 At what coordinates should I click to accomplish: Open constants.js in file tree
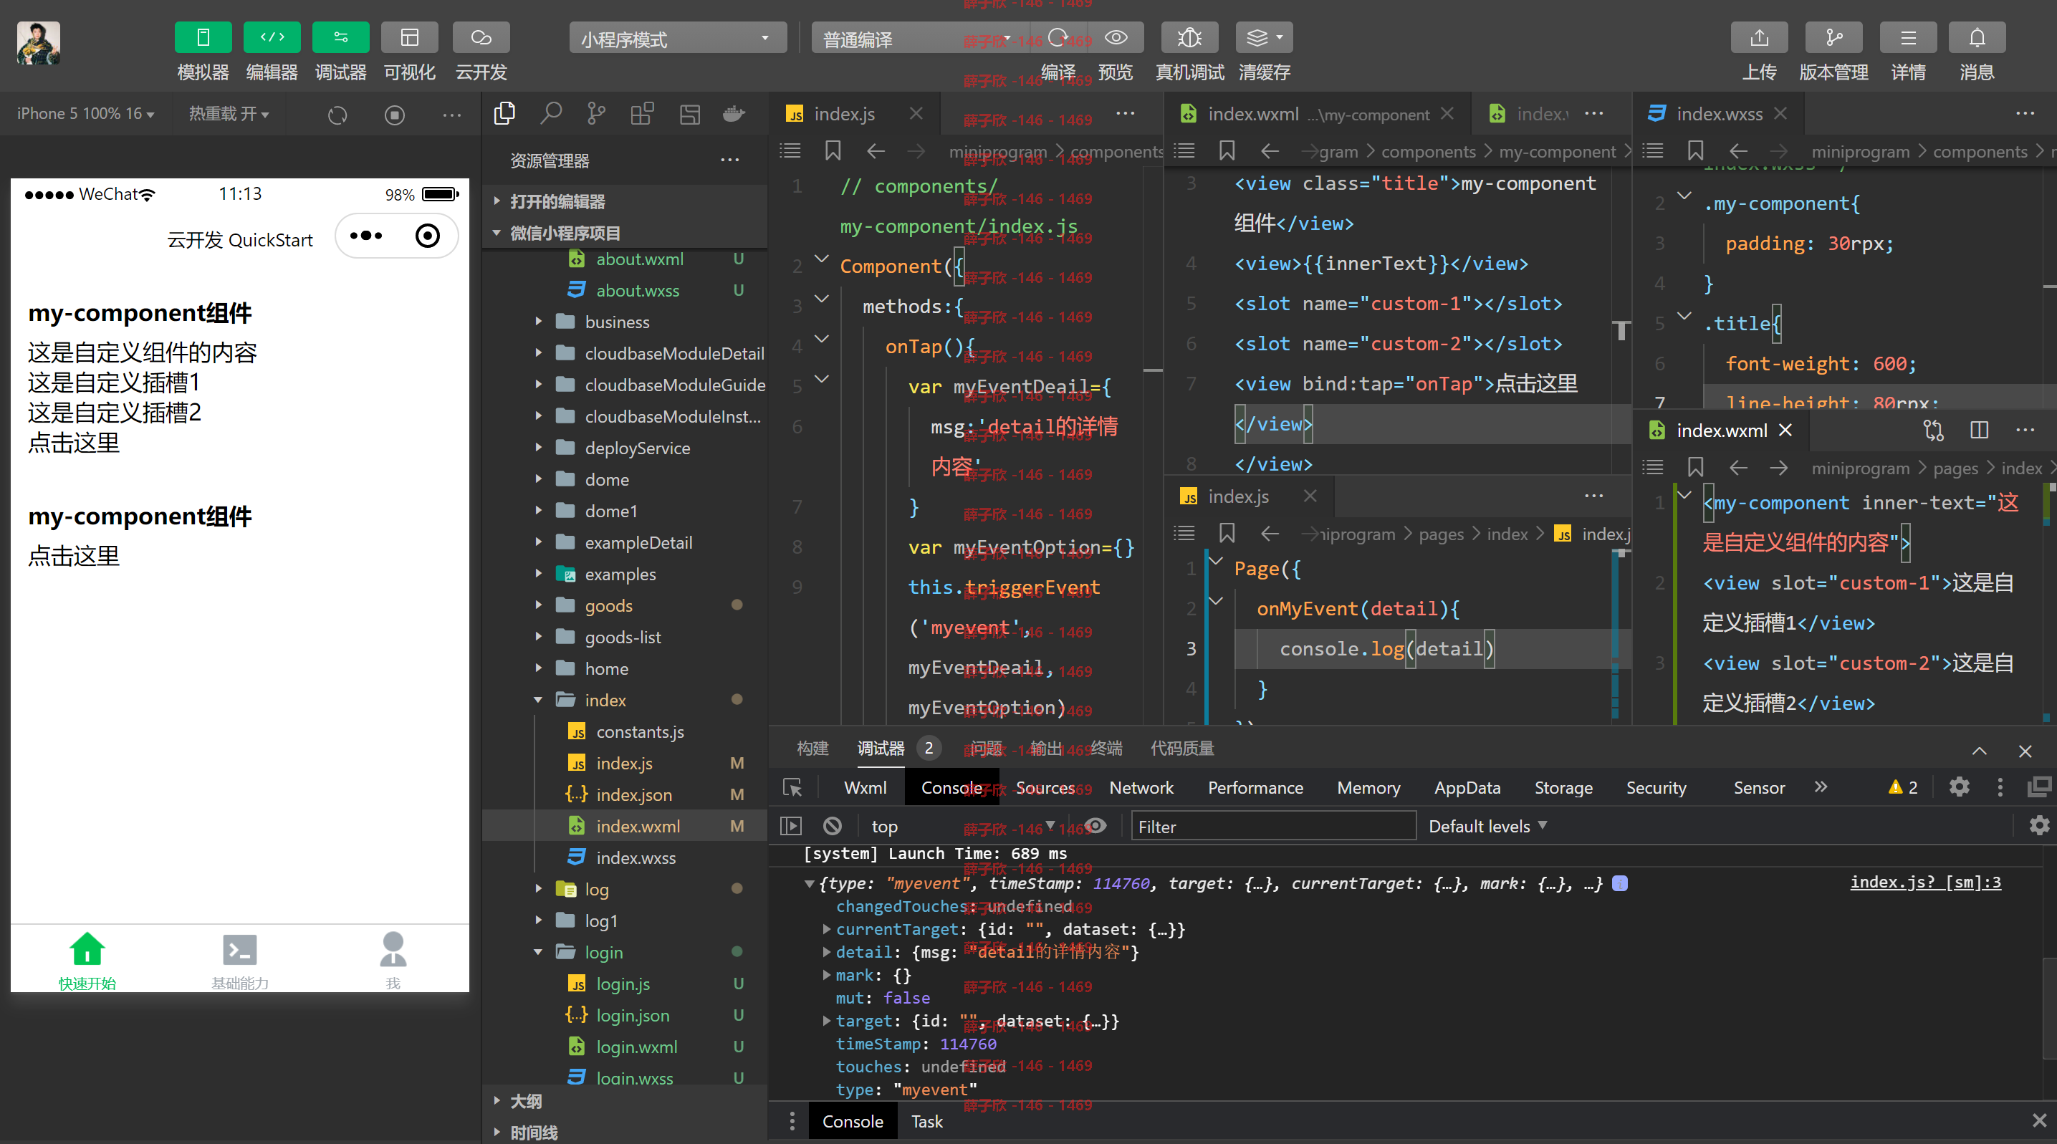625,731
